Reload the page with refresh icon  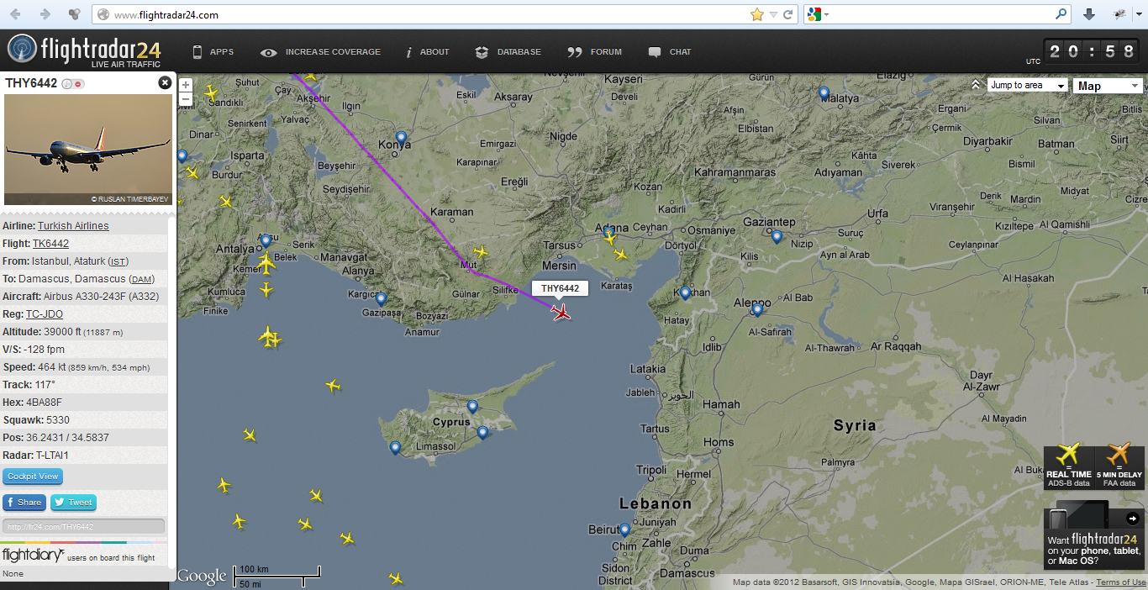788,14
